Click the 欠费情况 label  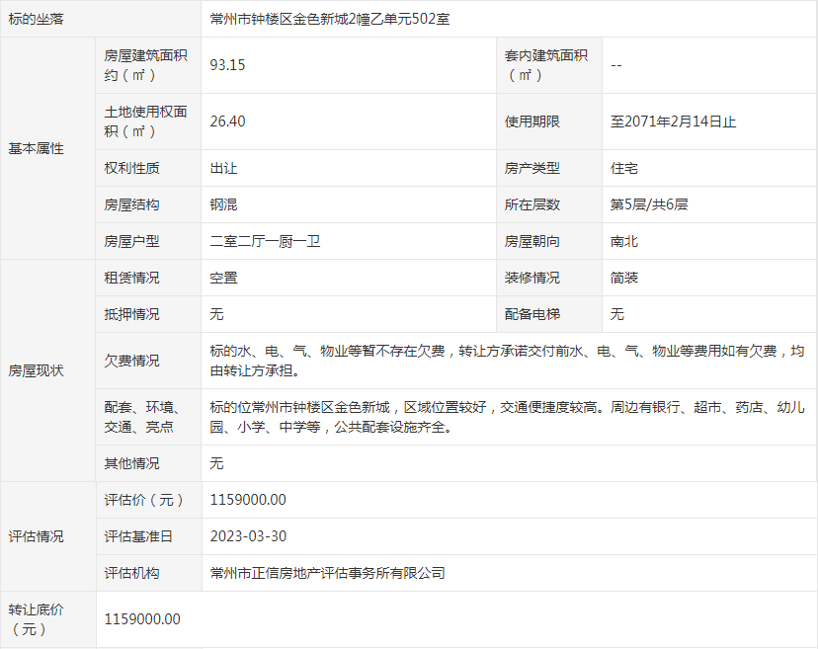pyautogui.click(x=131, y=361)
